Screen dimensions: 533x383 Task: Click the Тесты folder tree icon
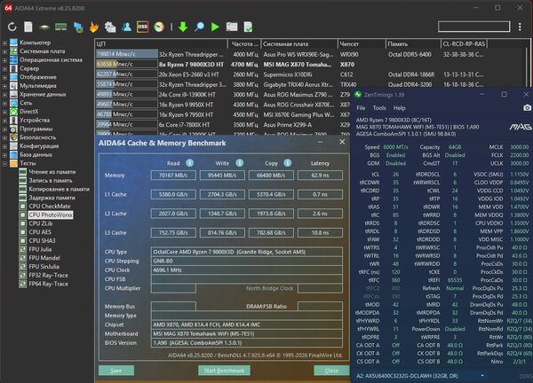pos(13,163)
